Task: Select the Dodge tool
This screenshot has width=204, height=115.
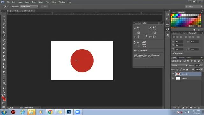Action: click(4, 67)
